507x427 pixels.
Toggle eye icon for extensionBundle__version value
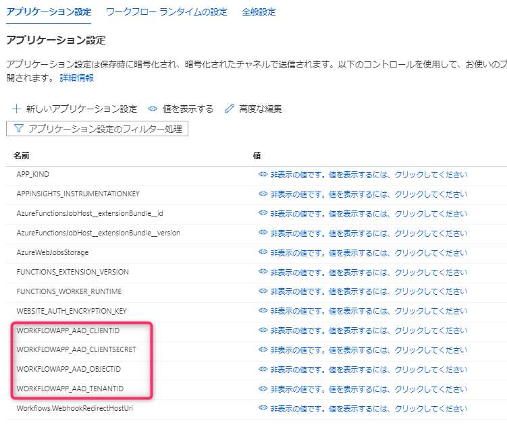pos(263,233)
